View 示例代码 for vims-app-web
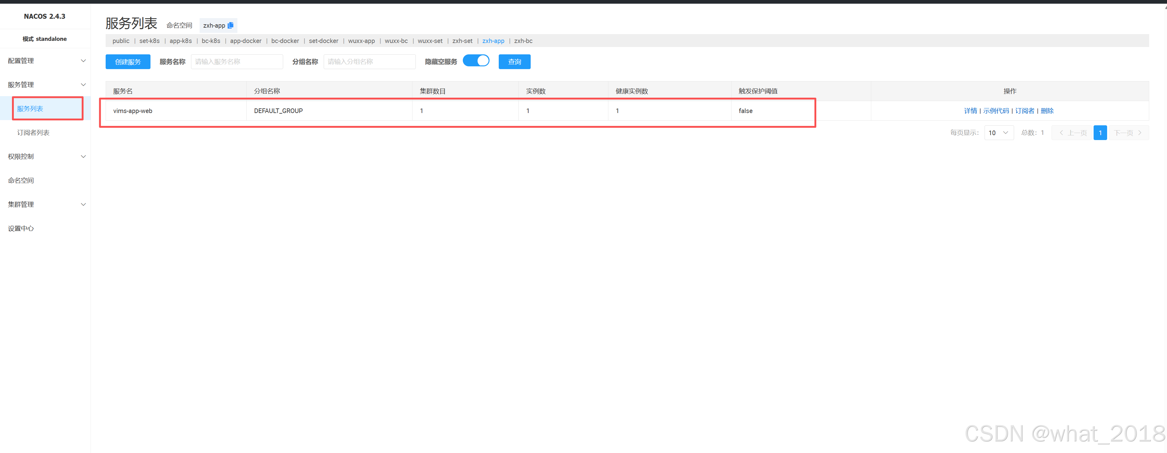This screenshot has height=453, width=1167. tap(995, 111)
